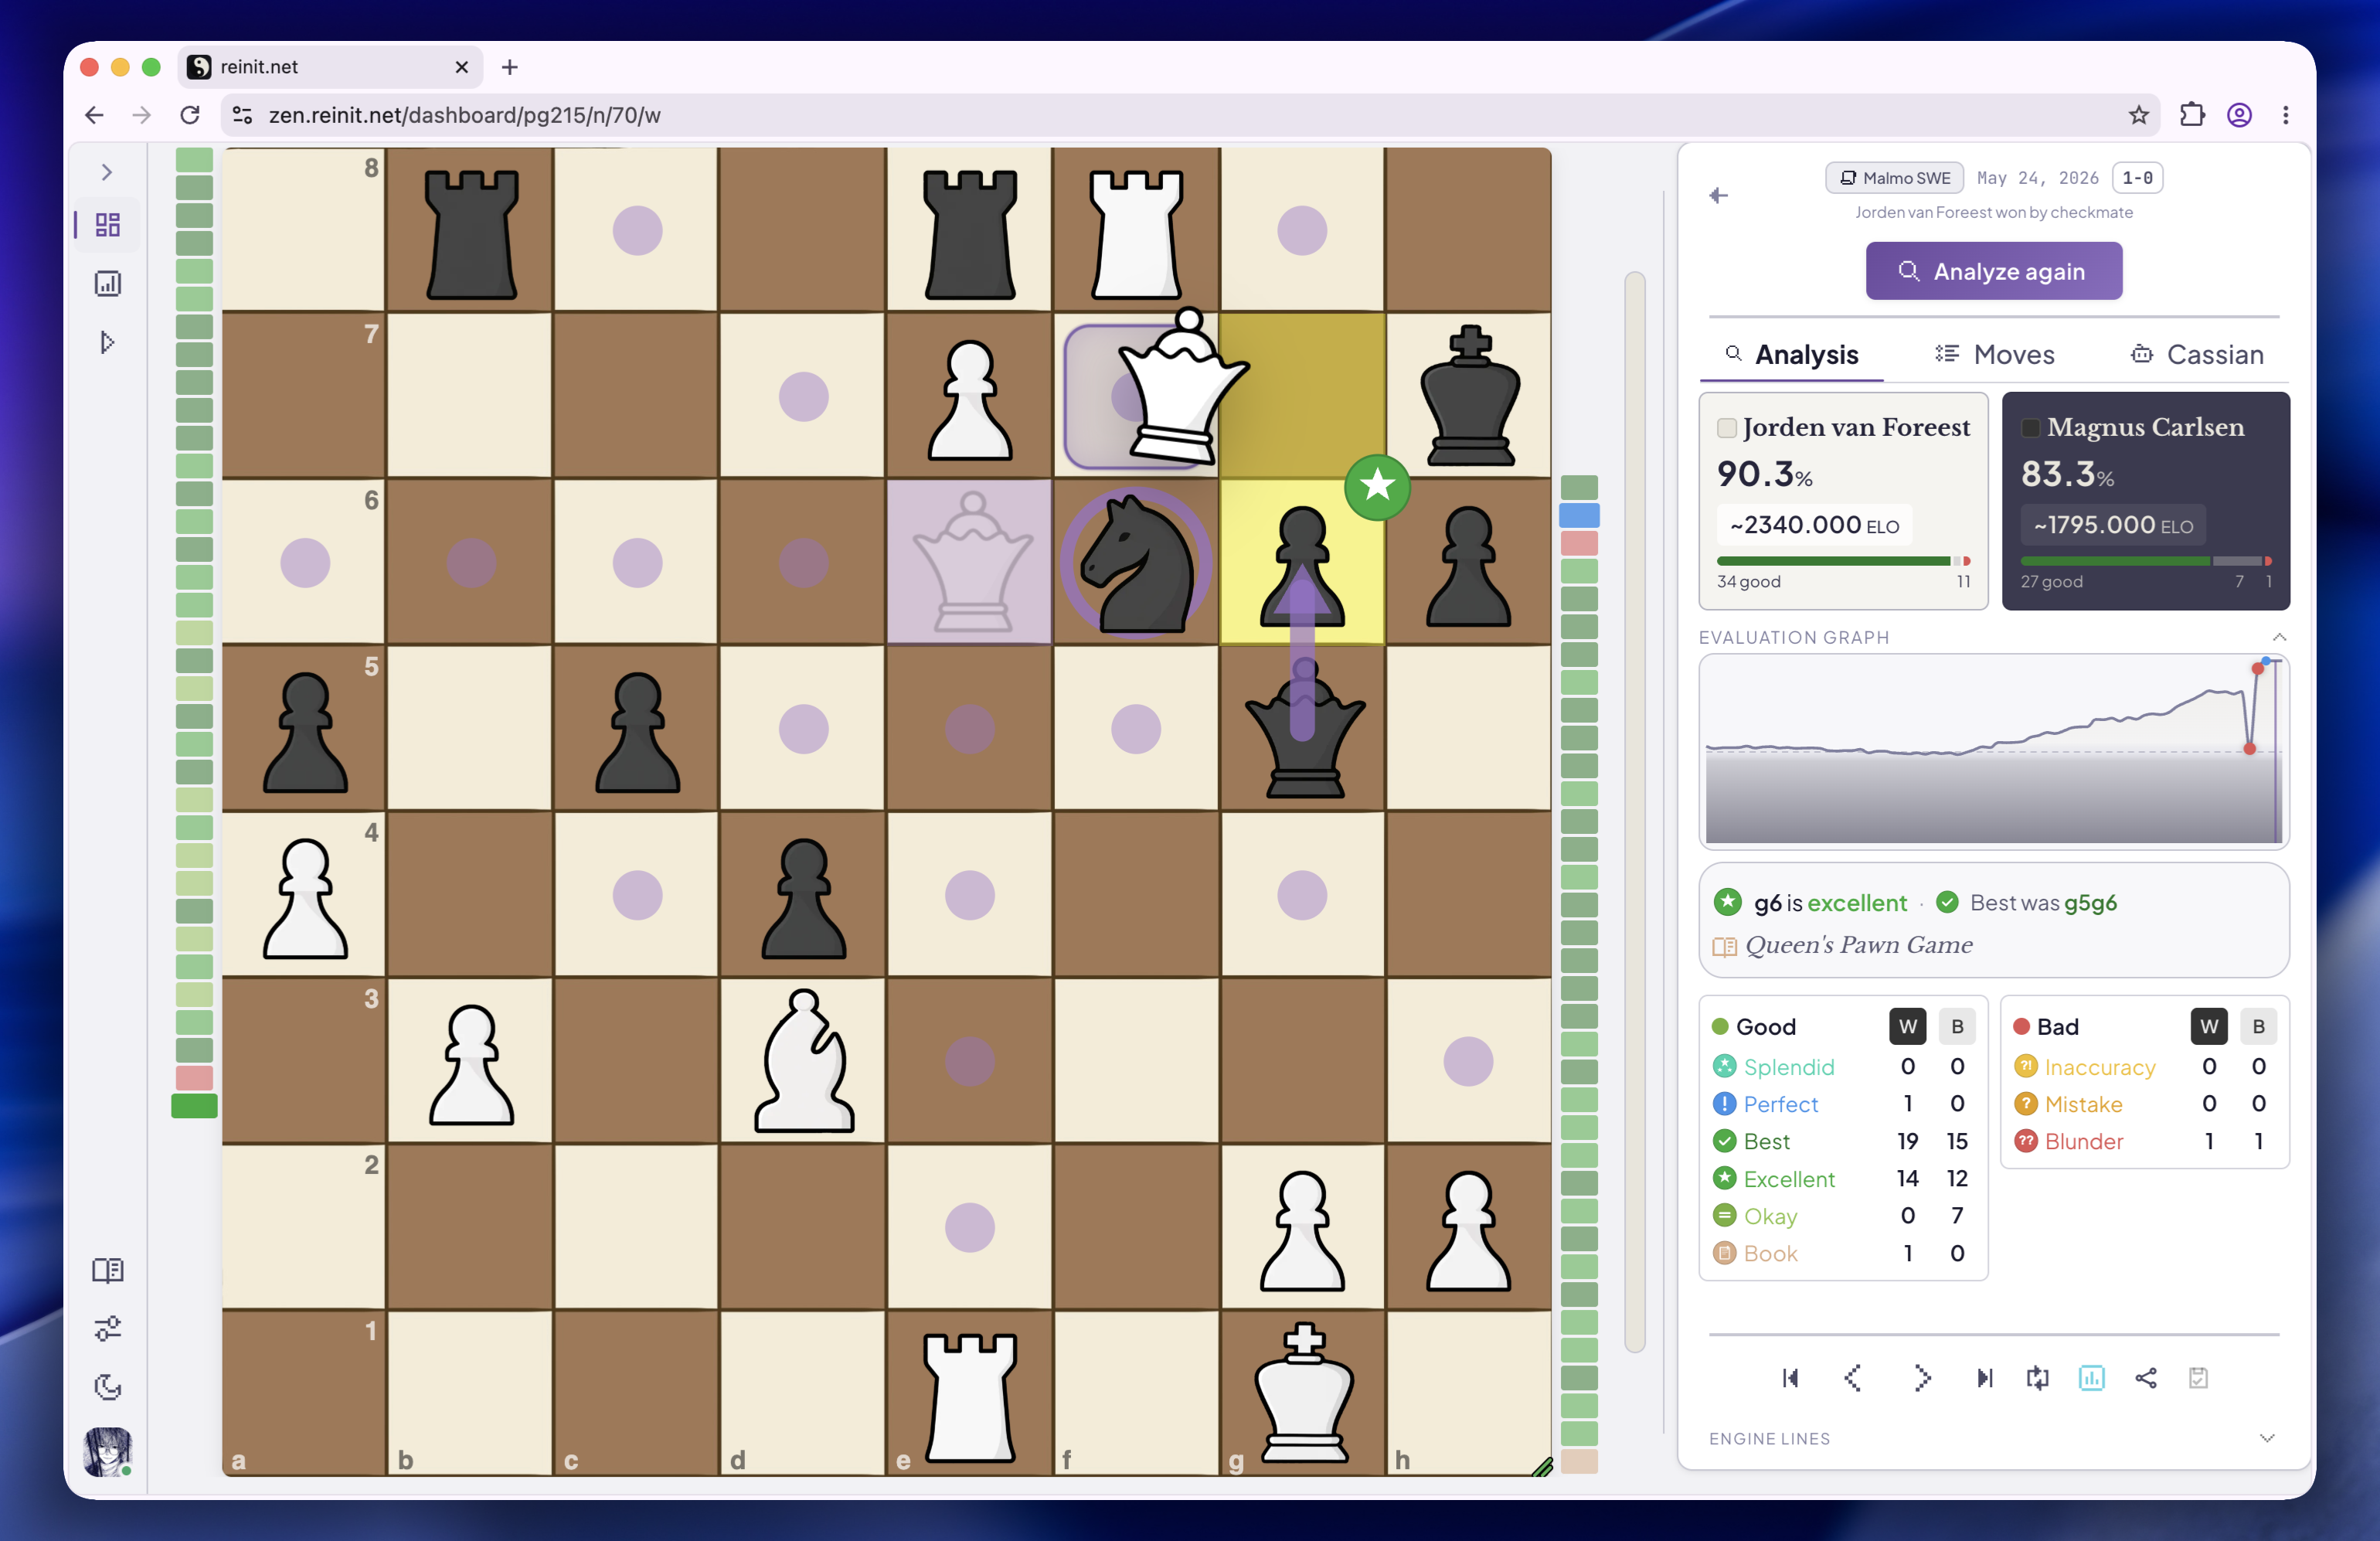Click the clipboard check icon

tap(2198, 1378)
